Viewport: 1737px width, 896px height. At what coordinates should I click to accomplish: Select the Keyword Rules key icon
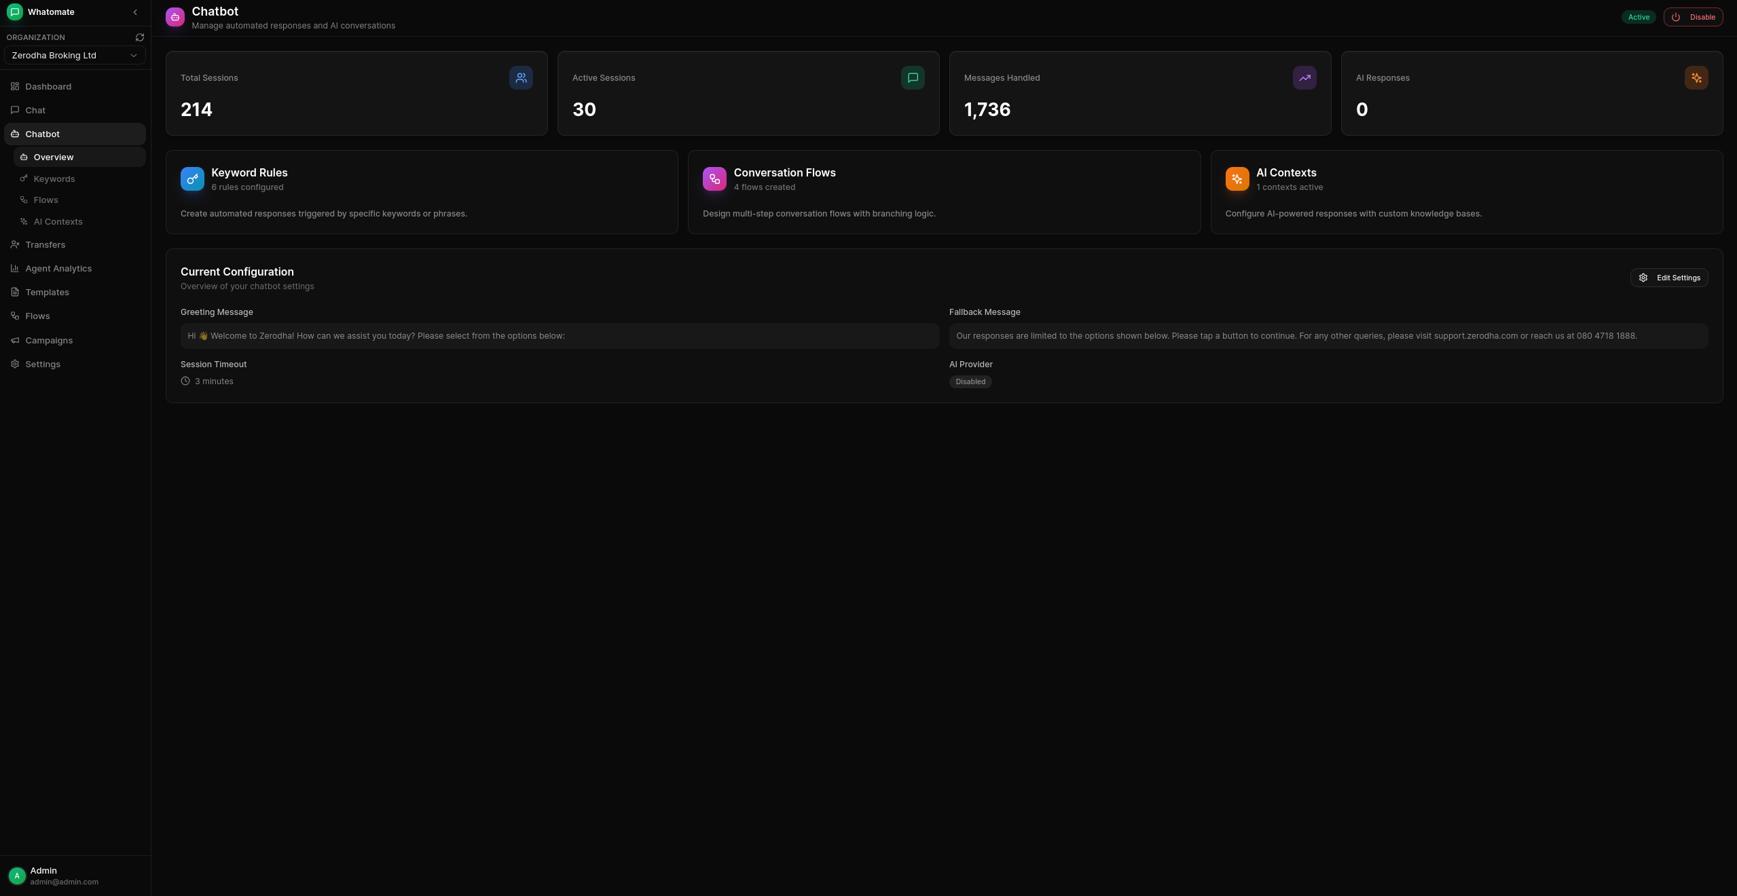192,179
